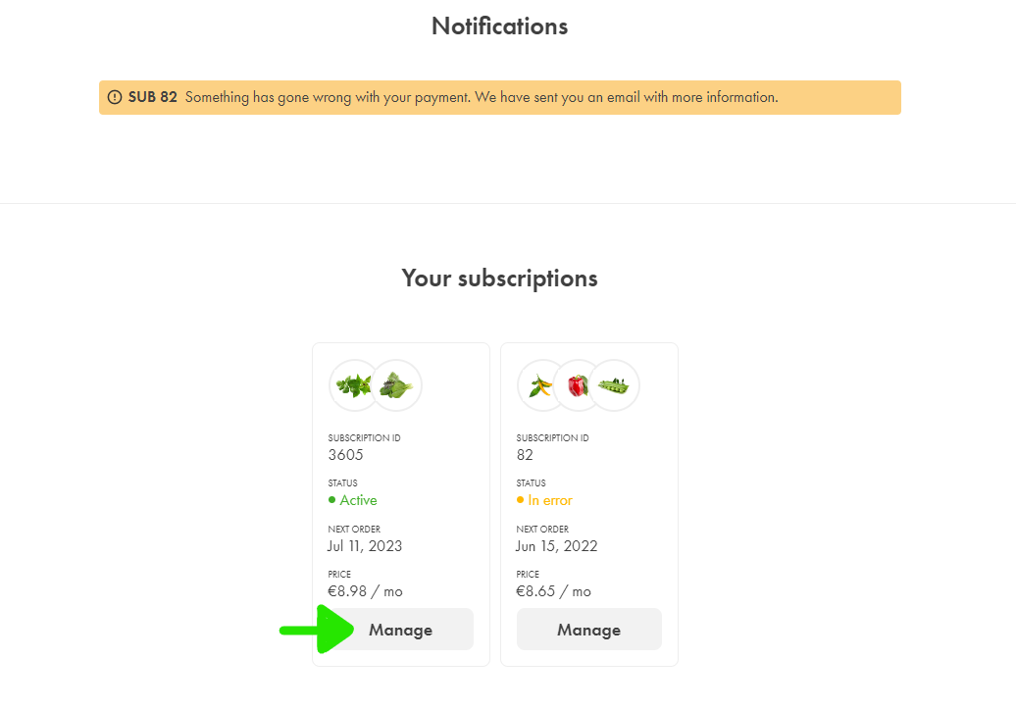Select the SUB 82 payment error notification

(499, 97)
